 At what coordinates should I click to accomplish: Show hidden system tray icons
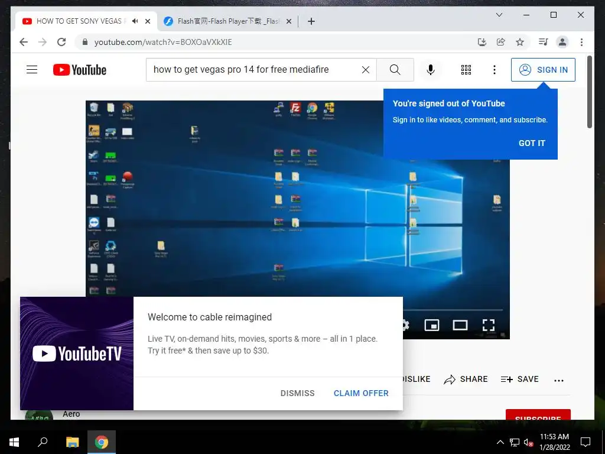click(x=500, y=442)
